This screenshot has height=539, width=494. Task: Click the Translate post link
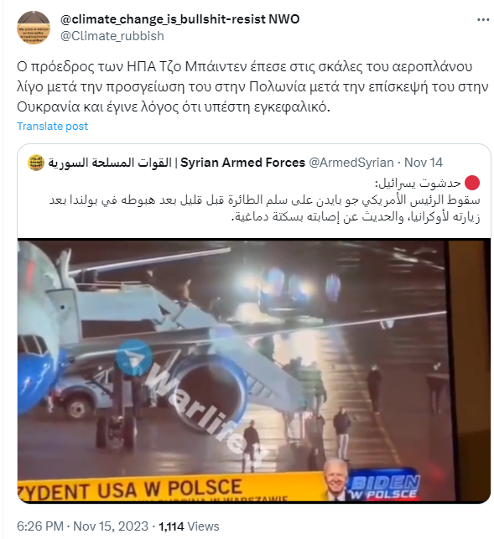pos(52,126)
